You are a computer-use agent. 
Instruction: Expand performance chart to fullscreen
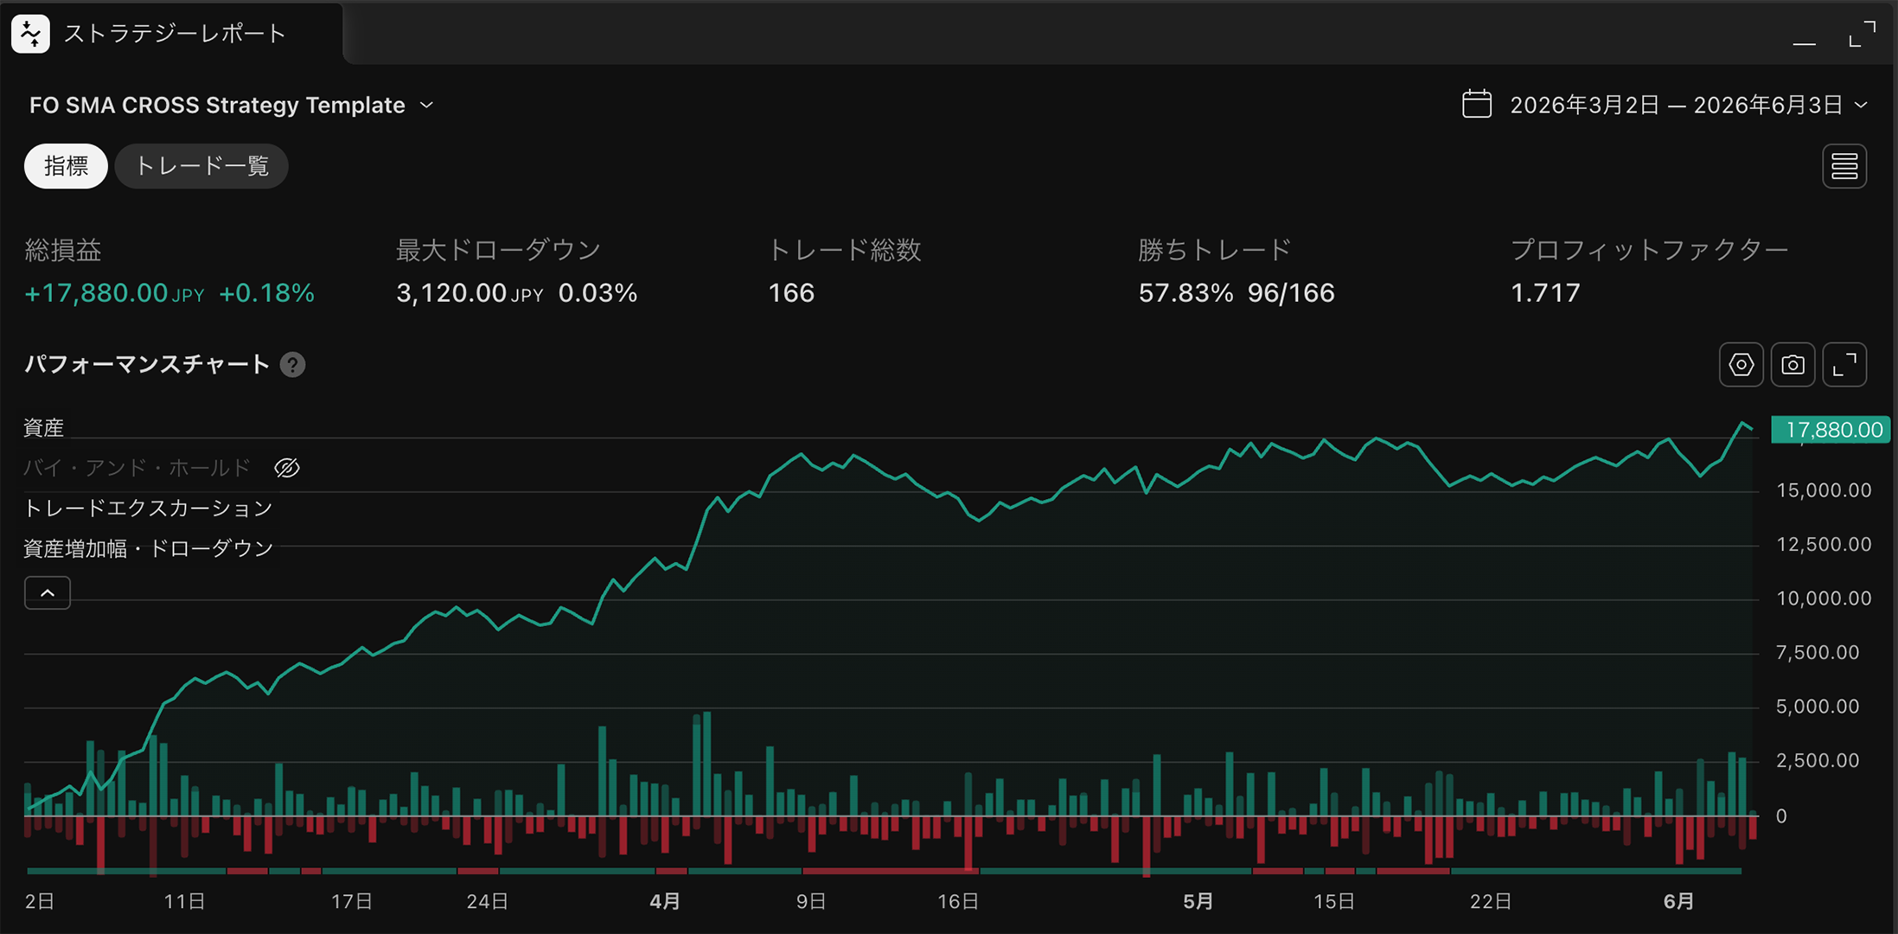point(1844,365)
